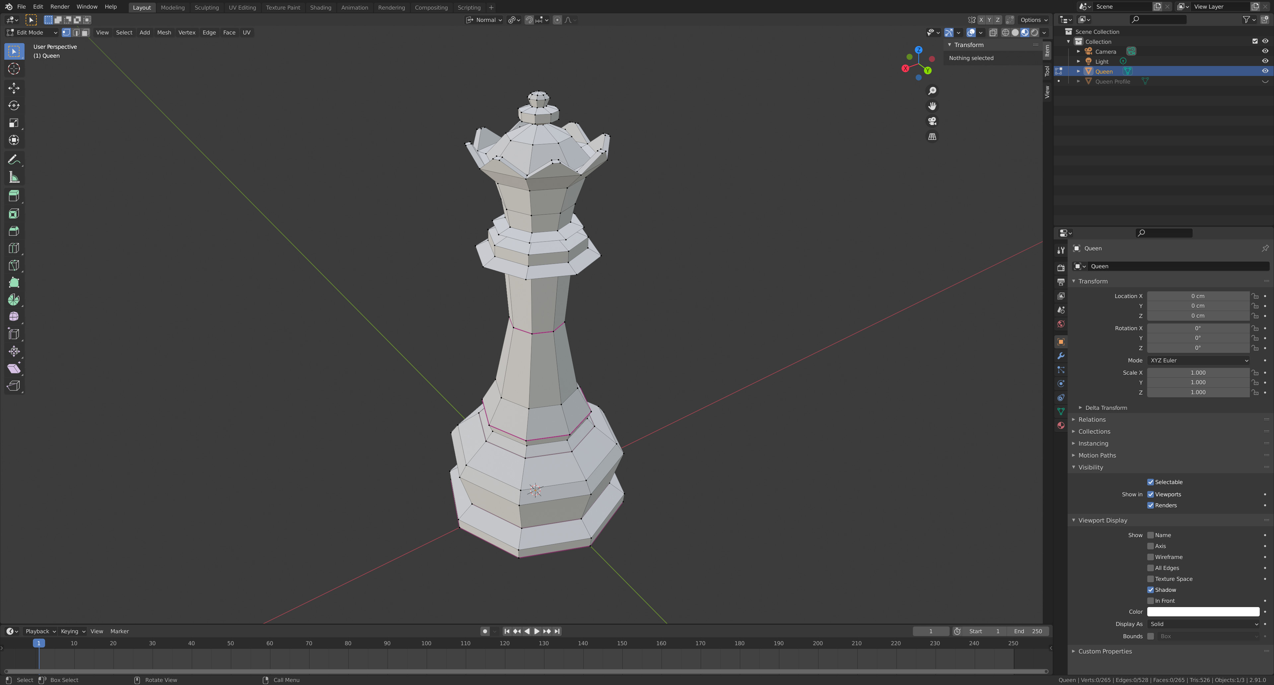Switch to Object Data Properties green triangle tab
This screenshot has height=685, width=1274.
(1060, 411)
